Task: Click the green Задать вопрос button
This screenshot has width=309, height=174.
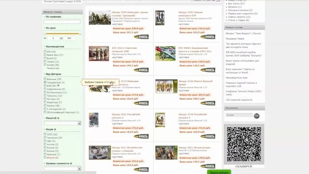Action: [x=219, y=172]
